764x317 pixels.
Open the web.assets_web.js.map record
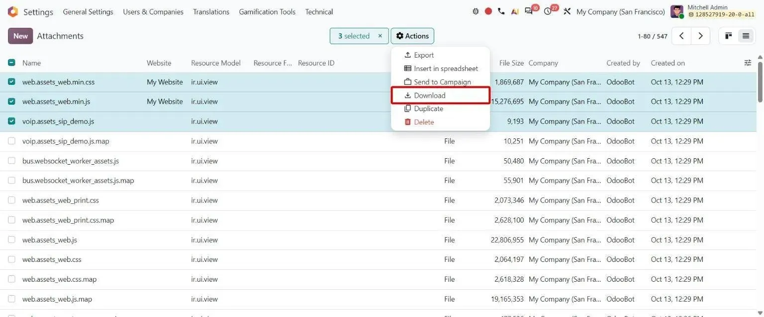point(57,299)
